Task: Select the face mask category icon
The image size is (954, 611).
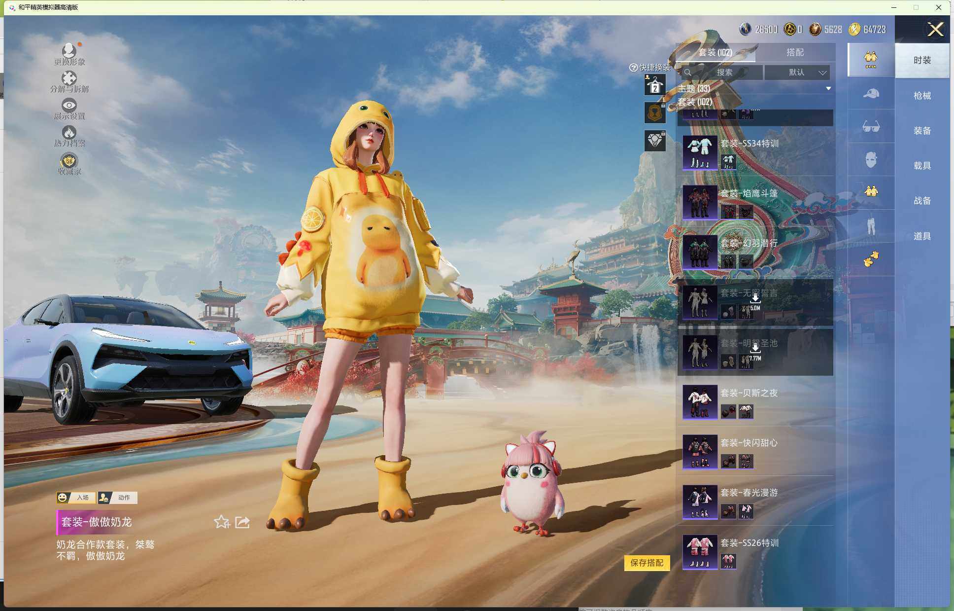Action: [x=871, y=160]
